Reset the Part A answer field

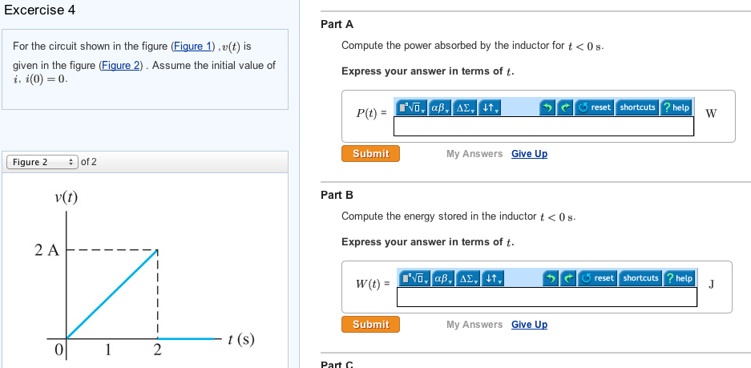point(594,107)
